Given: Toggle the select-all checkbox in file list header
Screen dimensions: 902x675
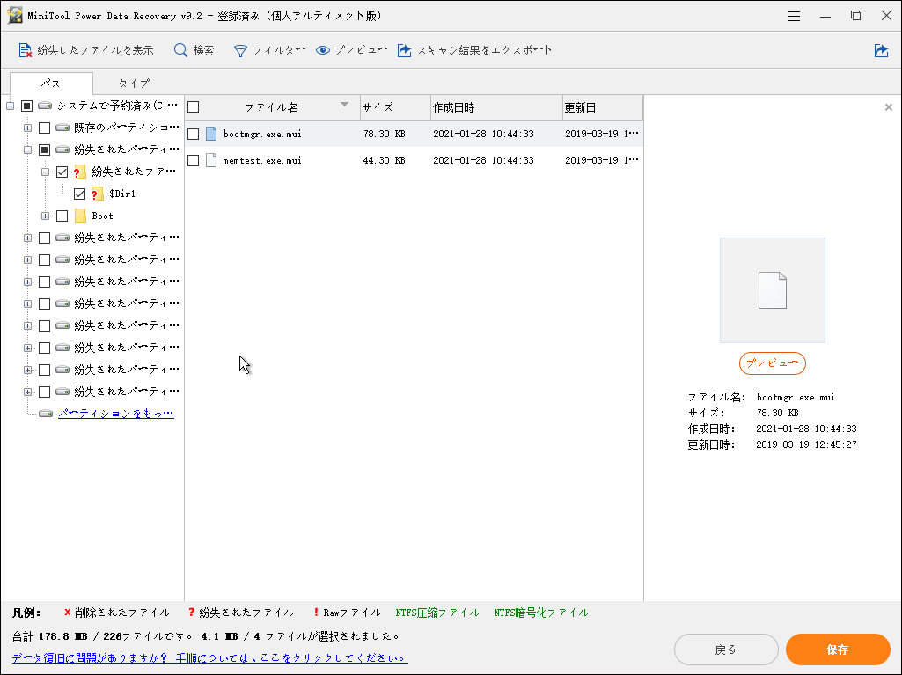Looking at the screenshot, I should (x=193, y=106).
